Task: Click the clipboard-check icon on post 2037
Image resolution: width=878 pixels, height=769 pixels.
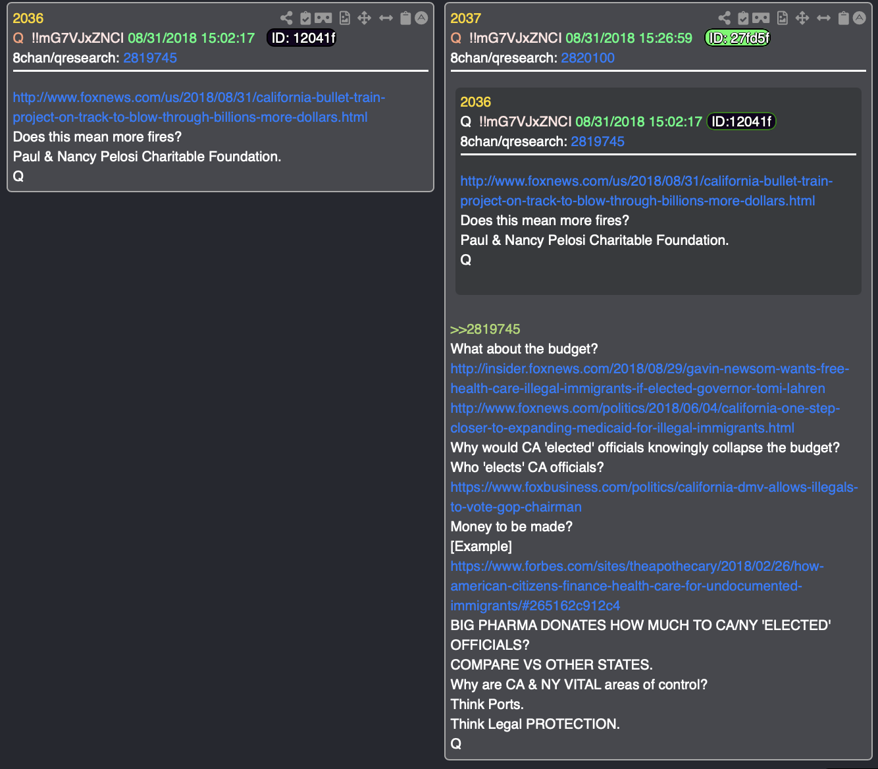Action: (x=743, y=18)
